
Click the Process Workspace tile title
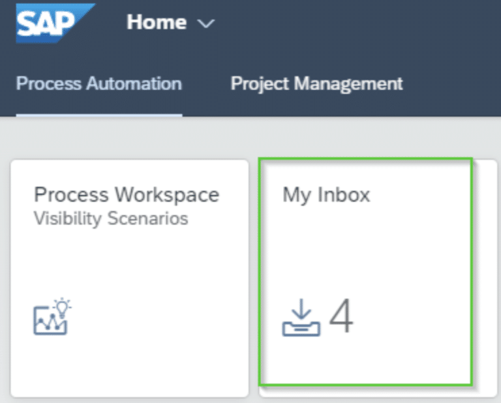(127, 194)
